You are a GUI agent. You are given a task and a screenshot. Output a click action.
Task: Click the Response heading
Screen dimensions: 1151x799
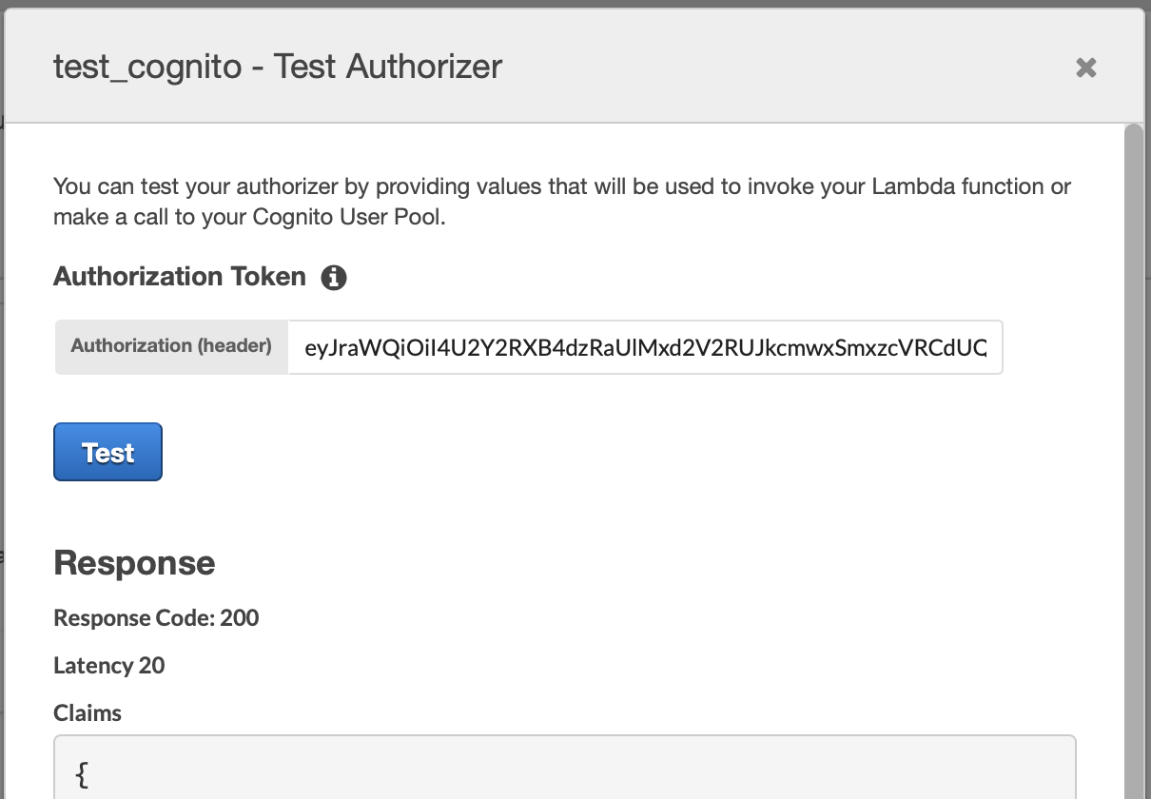[x=134, y=563]
